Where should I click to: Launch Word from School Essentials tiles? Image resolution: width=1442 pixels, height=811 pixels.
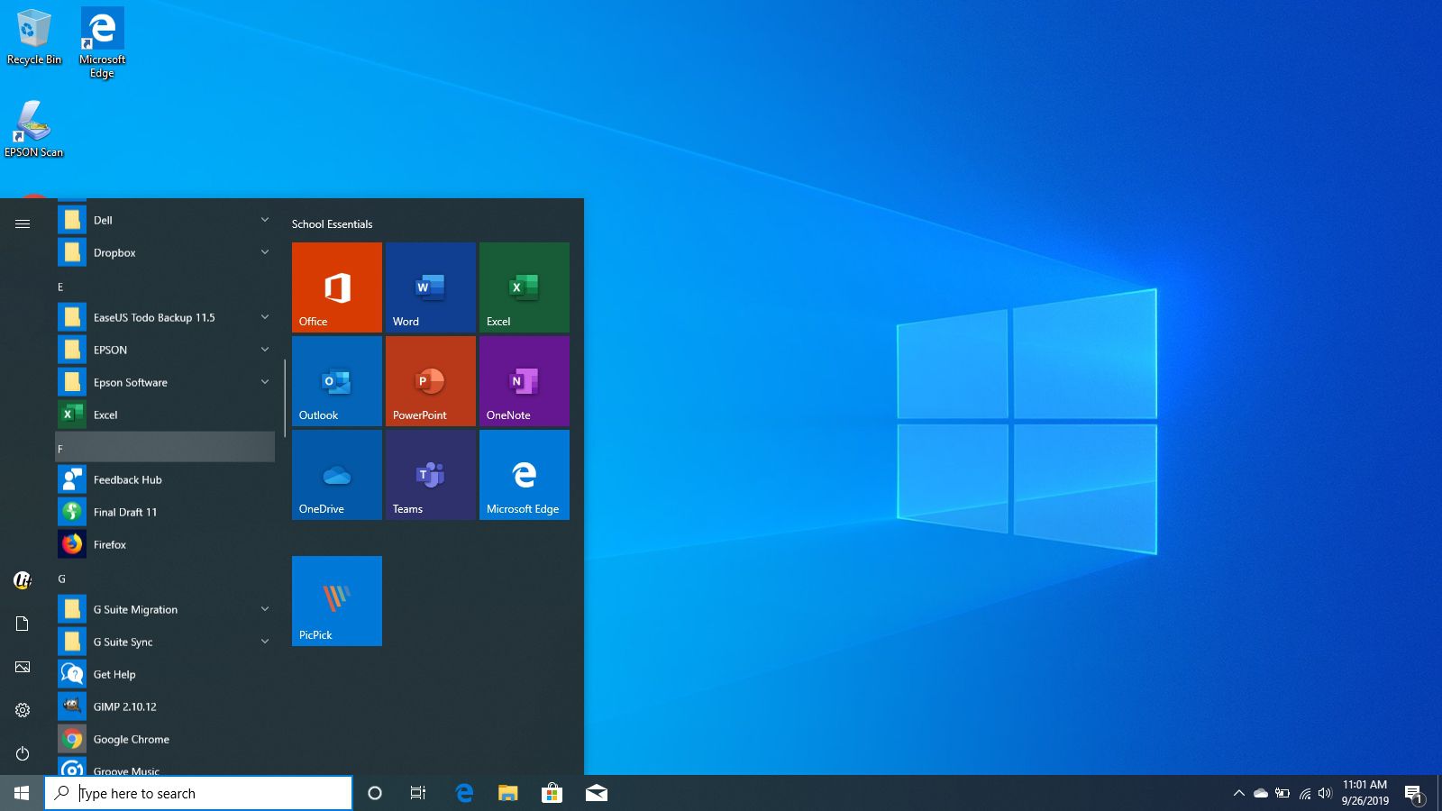point(431,287)
